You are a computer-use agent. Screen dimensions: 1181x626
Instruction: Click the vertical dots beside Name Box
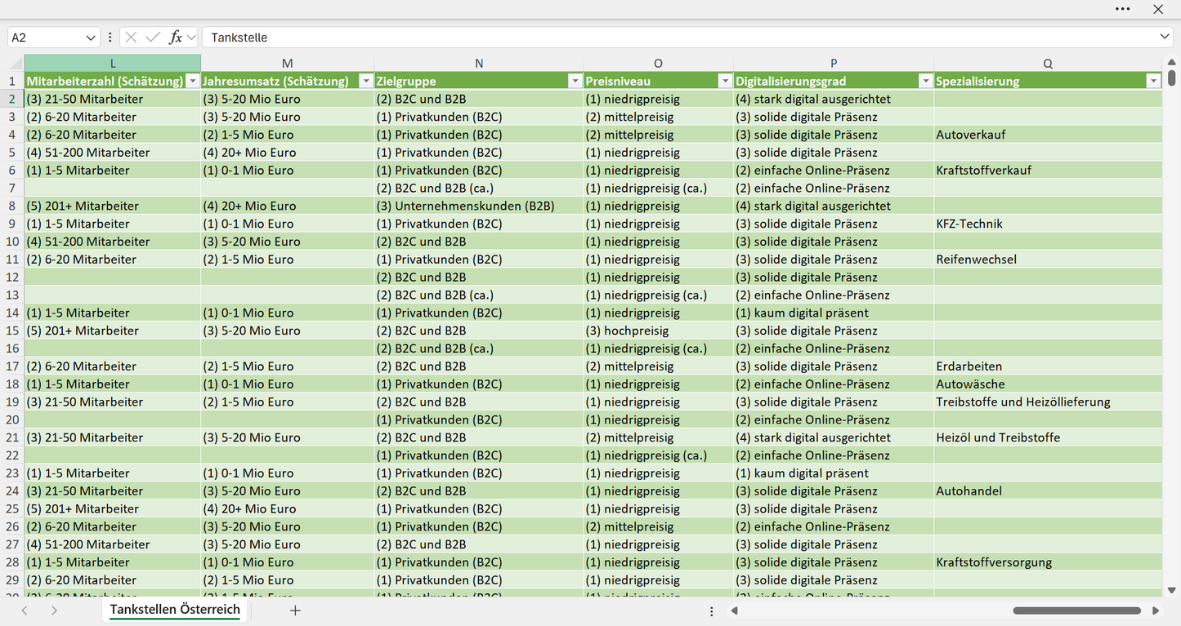click(110, 38)
